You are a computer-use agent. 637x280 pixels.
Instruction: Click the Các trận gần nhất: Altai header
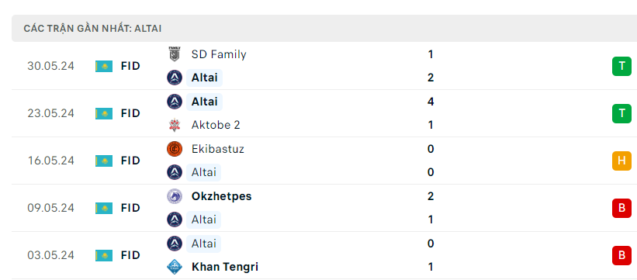point(92,29)
